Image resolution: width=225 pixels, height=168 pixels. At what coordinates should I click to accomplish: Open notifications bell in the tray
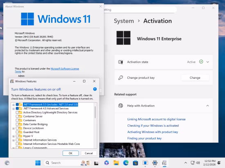(219, 163)
